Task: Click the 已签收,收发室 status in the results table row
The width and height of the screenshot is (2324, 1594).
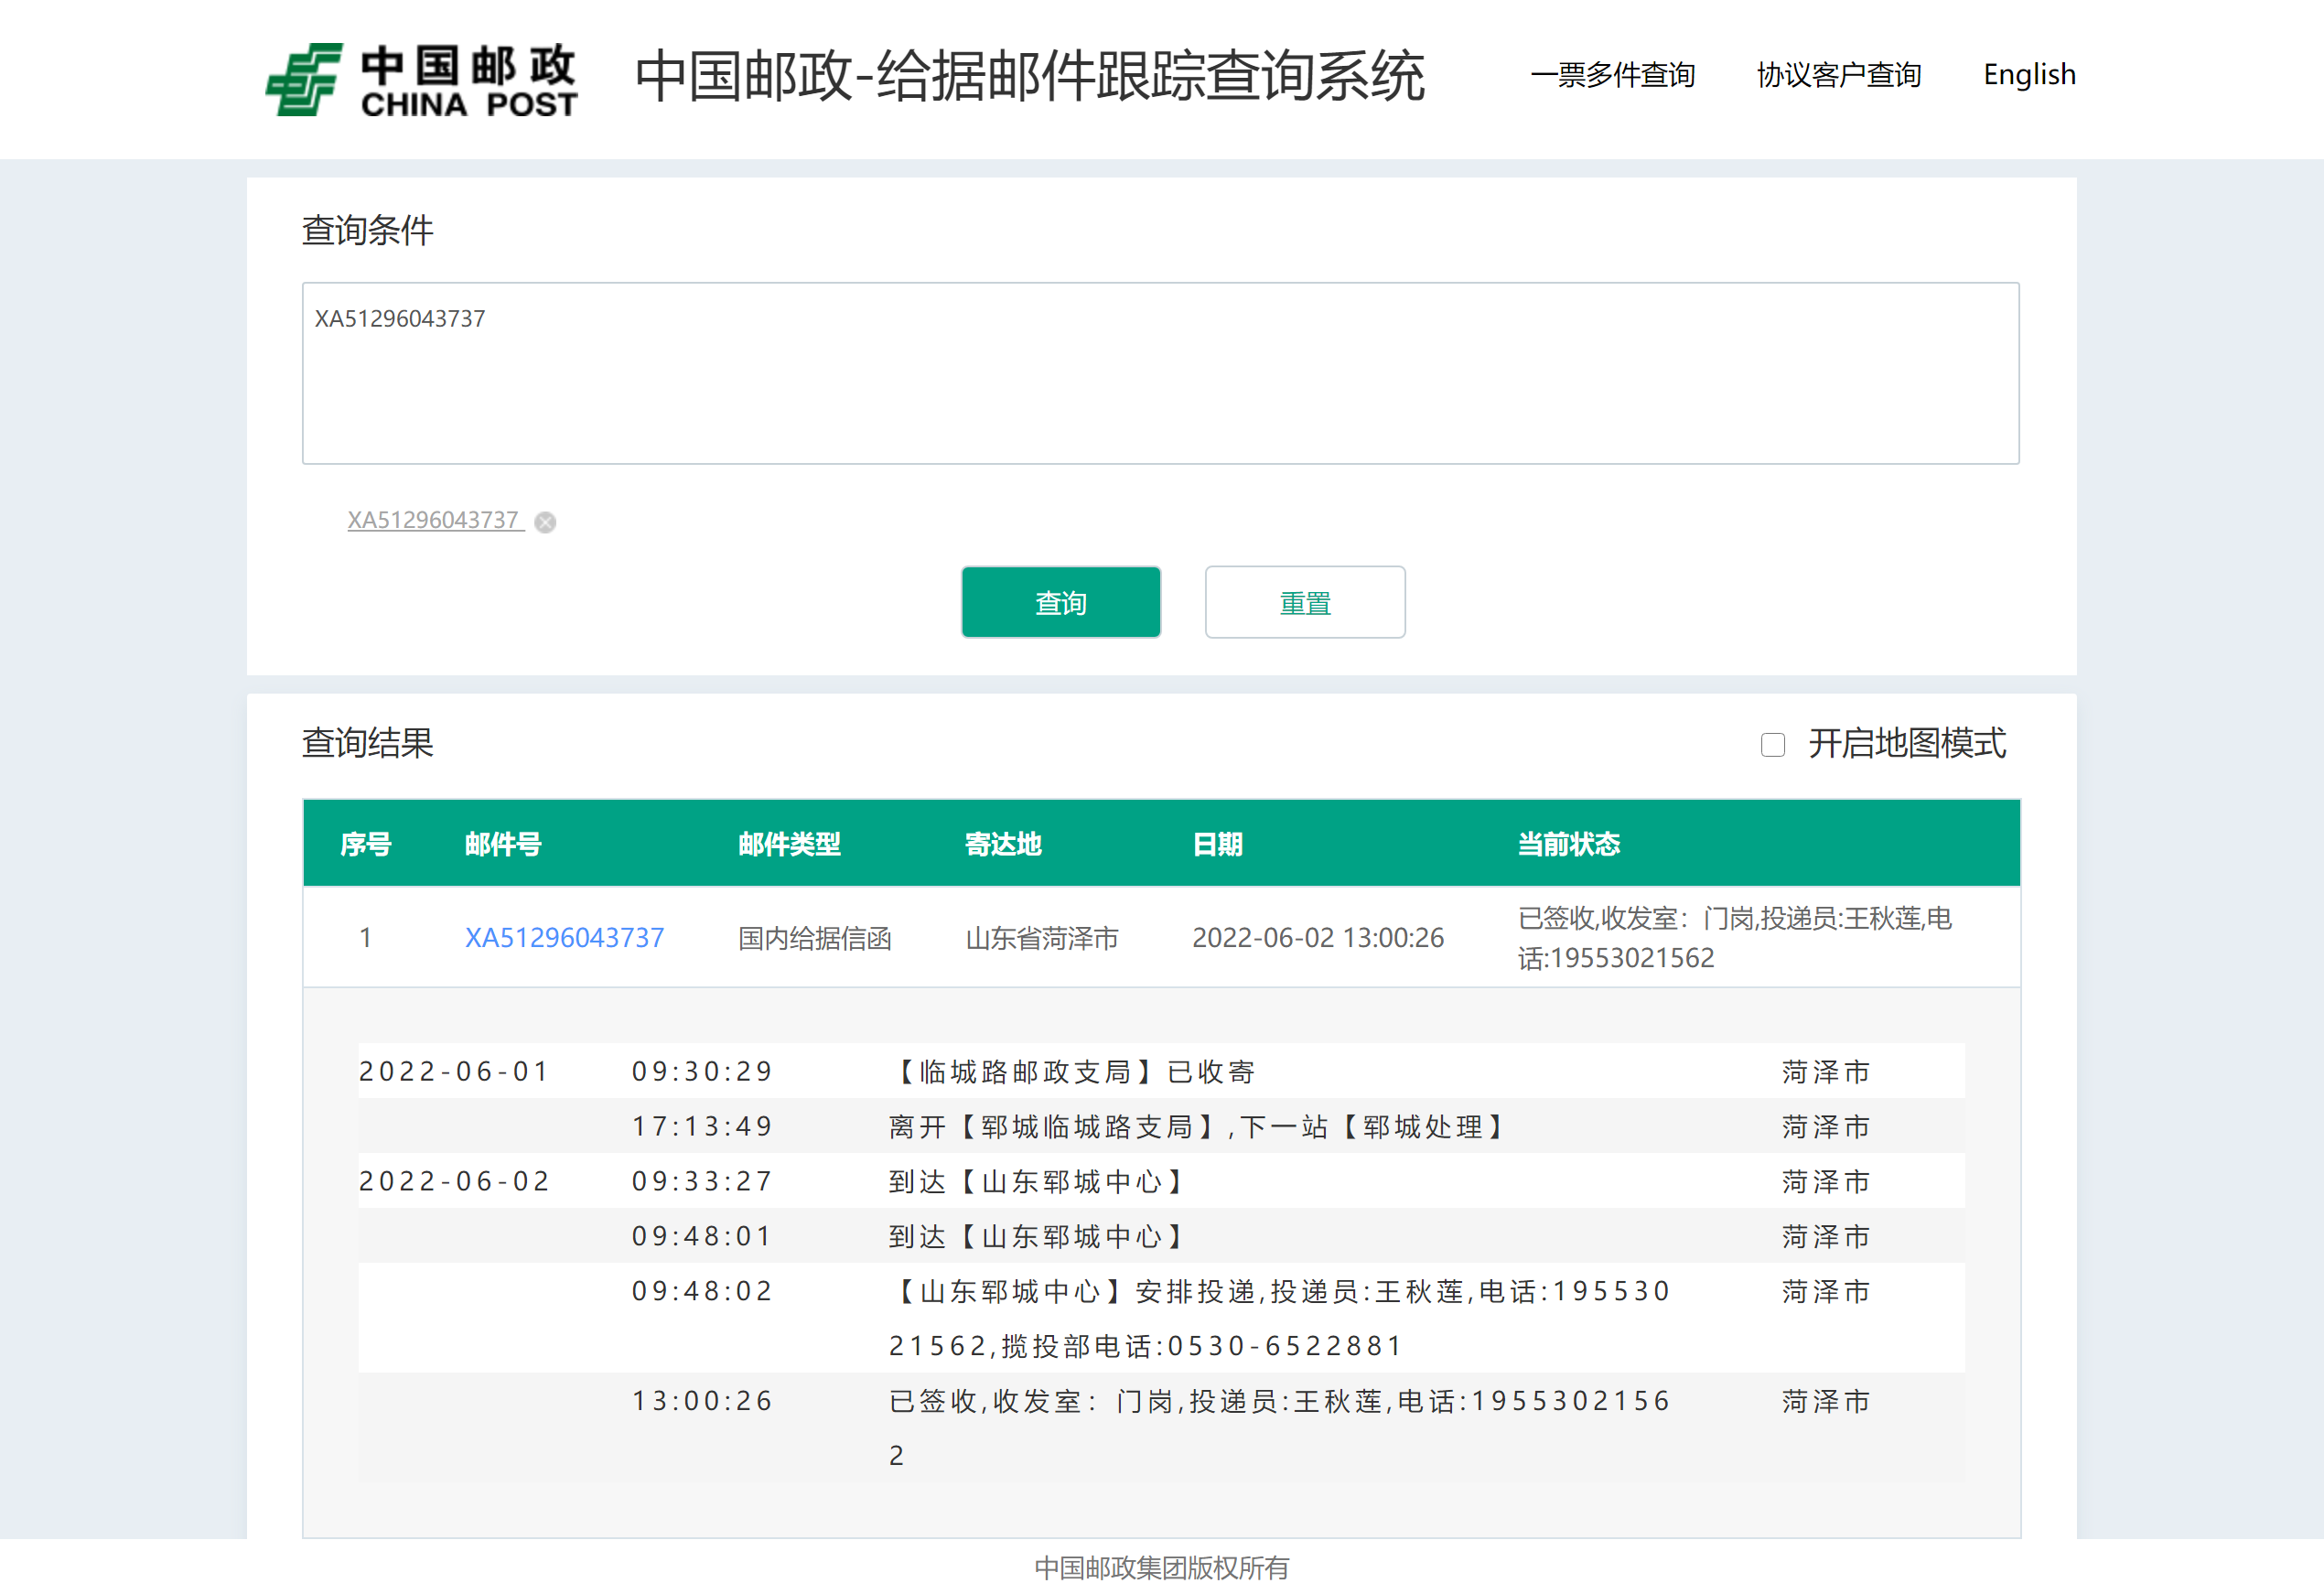Action: [1734, 938]
